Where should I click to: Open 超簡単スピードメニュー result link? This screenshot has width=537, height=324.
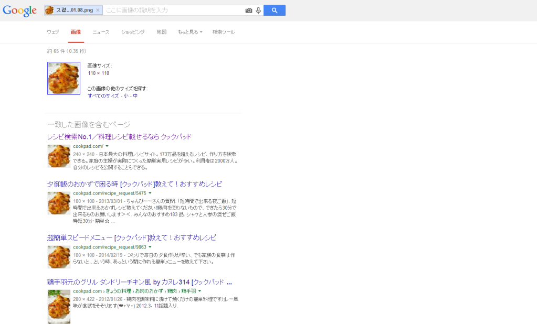click(132, 238)
